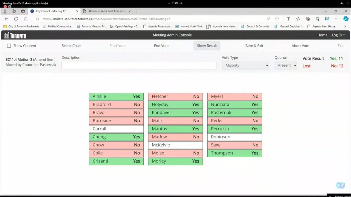Viewport: 351px width, 197px height.
Task: Open the collections icon in toolbar
Action: pos(308,19)
